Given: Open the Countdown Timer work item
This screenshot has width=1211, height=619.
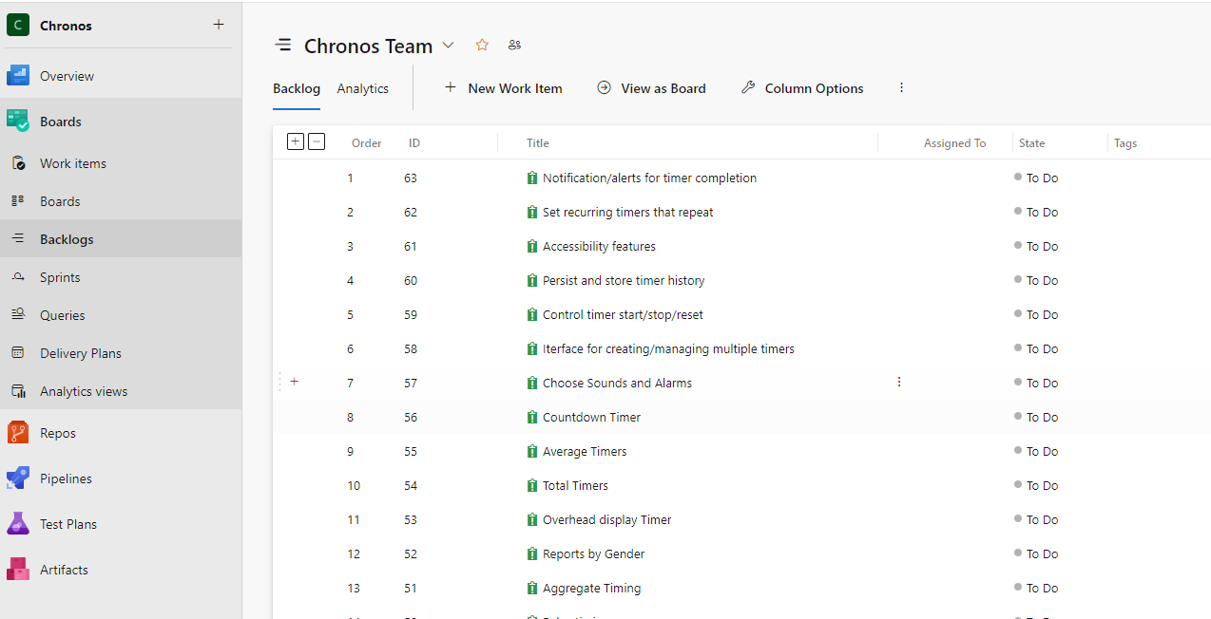Looking at the screenshot, I should 591,417.
